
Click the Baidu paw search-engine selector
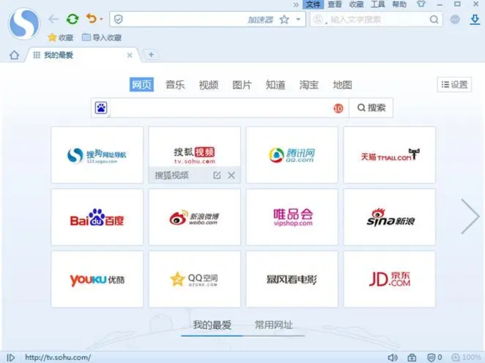point(101,107)
